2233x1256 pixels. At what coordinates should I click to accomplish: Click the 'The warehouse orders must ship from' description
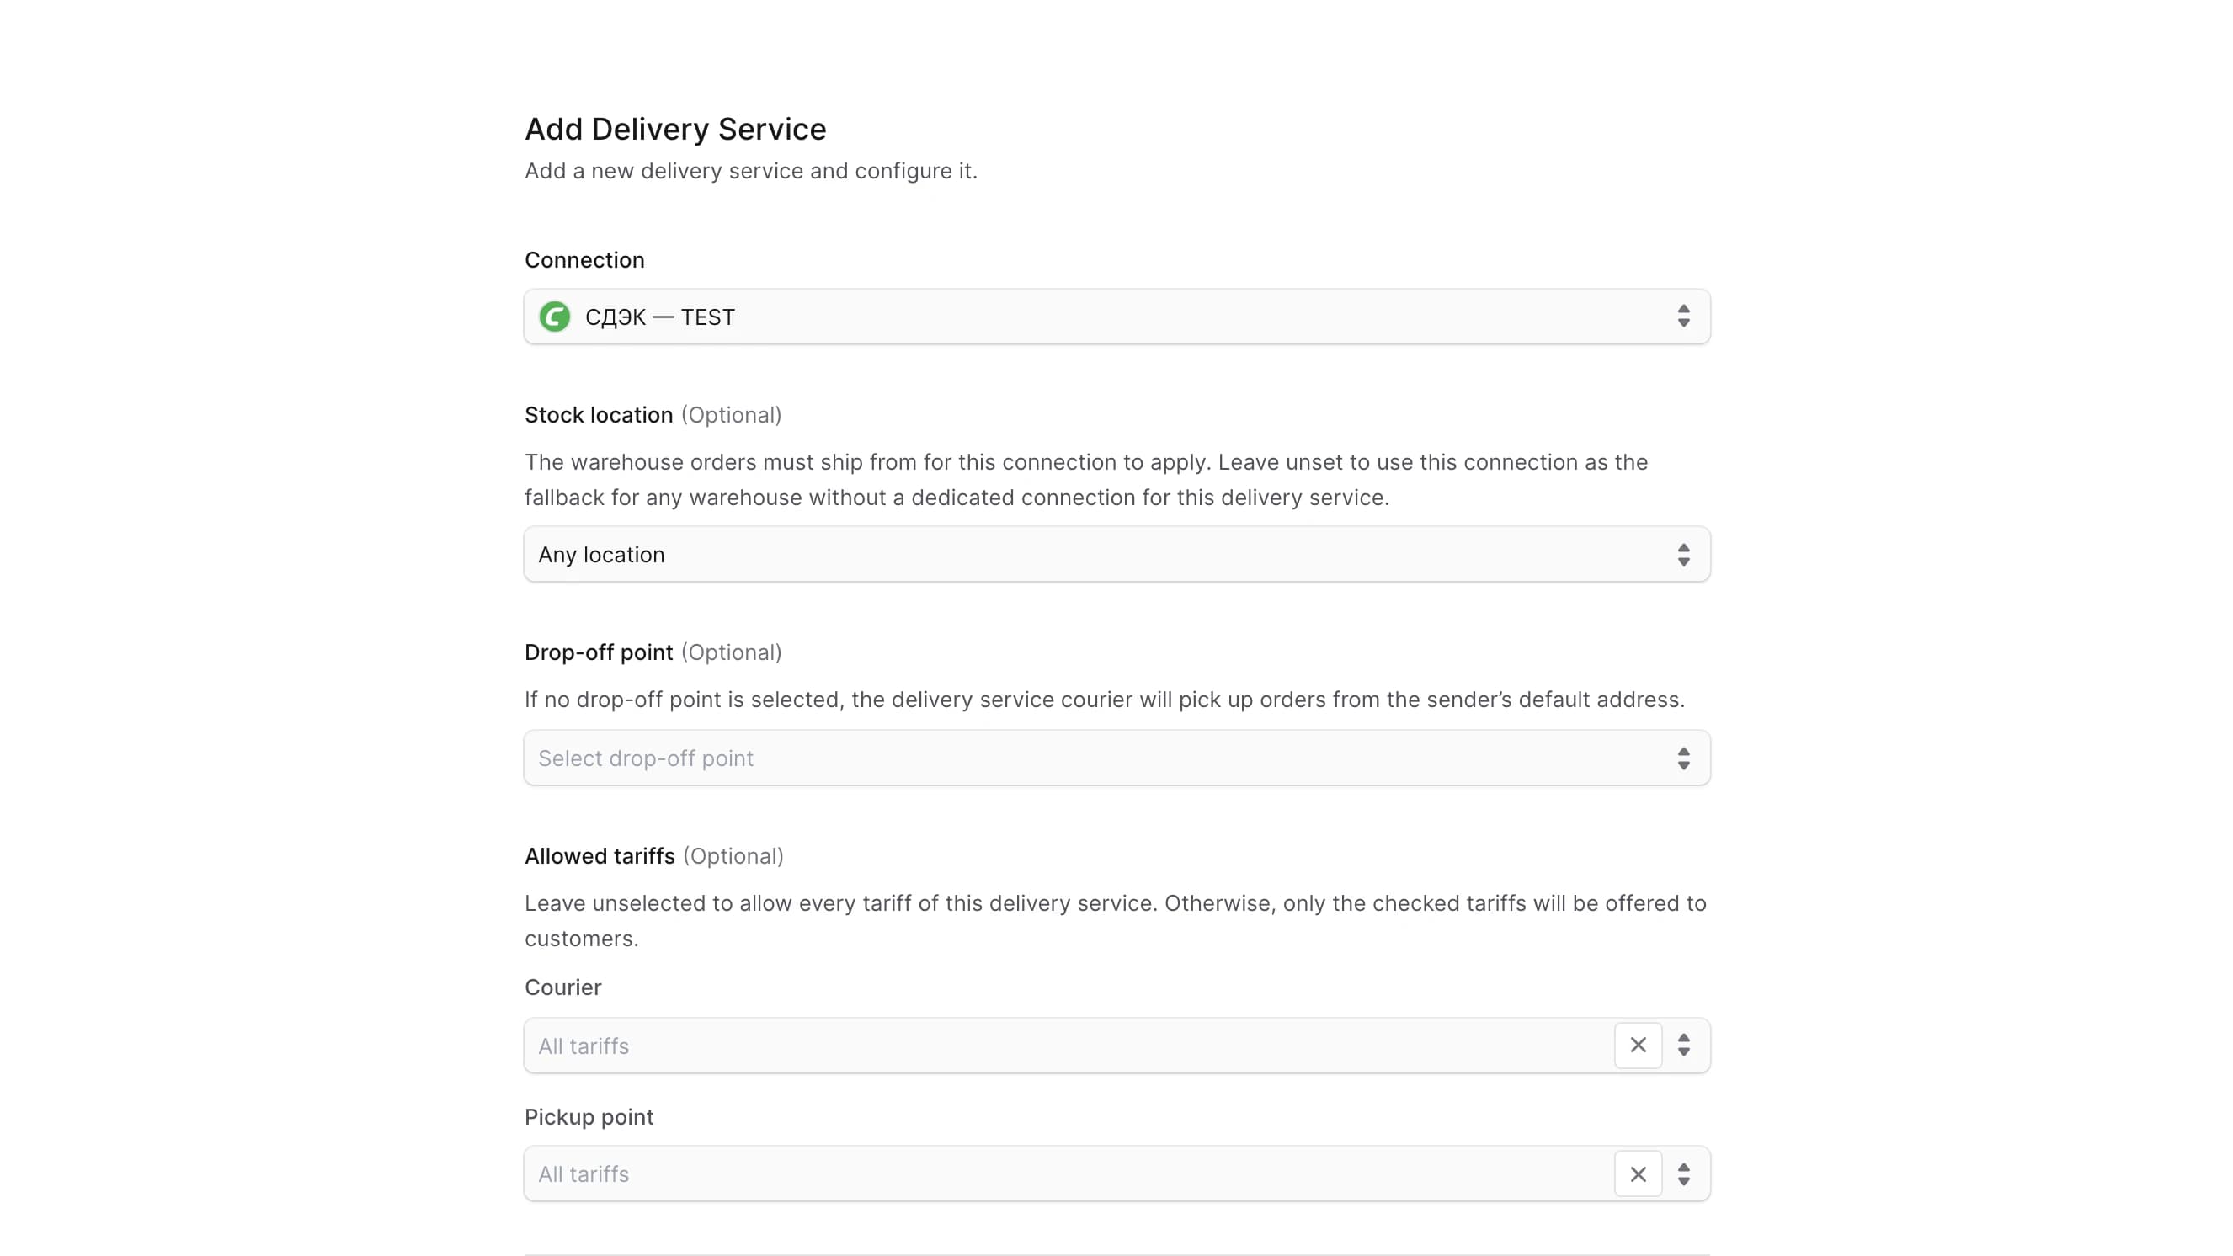point(1086,479)
